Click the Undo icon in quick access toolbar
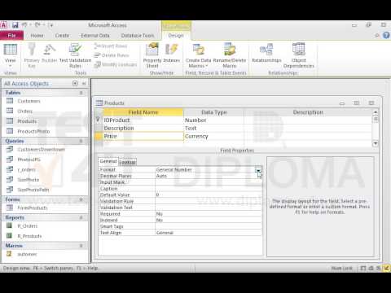 (x=24, y=25)
